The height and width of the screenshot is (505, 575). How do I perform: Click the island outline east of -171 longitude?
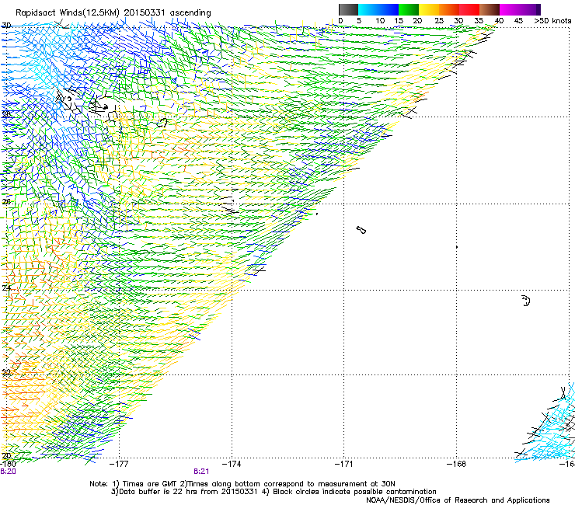[361, 230]
